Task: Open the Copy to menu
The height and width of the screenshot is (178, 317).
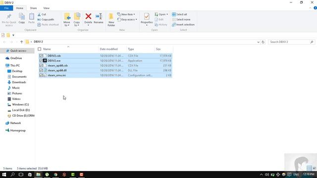Action: pos(77,20)
